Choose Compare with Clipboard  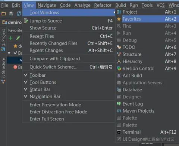69,59
